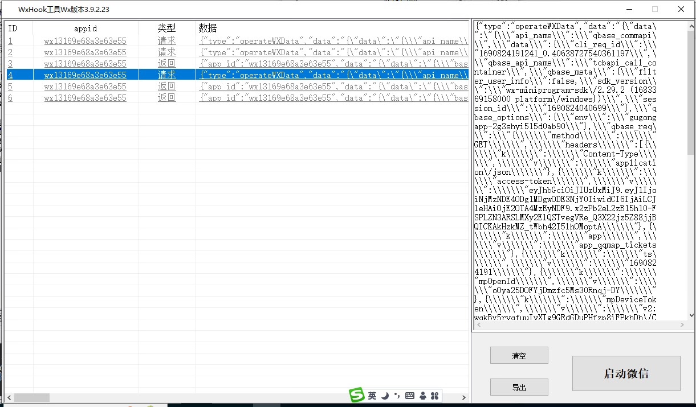Click 返回 type cell in row 6
The image size is (696, 407).
click(167, 97)
